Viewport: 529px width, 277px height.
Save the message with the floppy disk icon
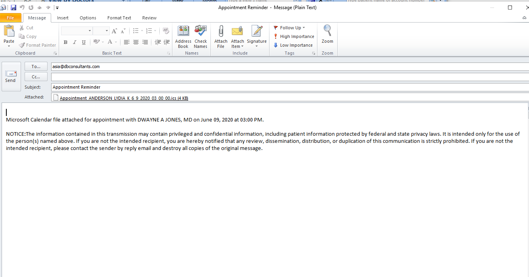click(x=13, y=8)
